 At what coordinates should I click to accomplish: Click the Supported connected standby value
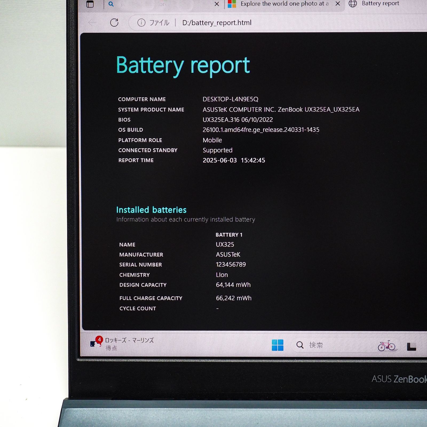pos(218,150)
